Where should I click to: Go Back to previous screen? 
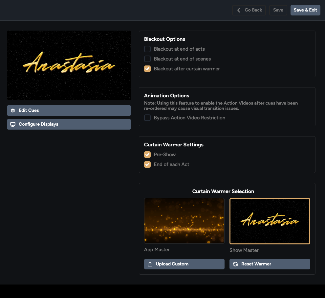249,10
